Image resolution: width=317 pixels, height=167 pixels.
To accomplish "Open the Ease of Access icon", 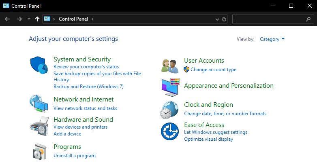I will point(170,132).
